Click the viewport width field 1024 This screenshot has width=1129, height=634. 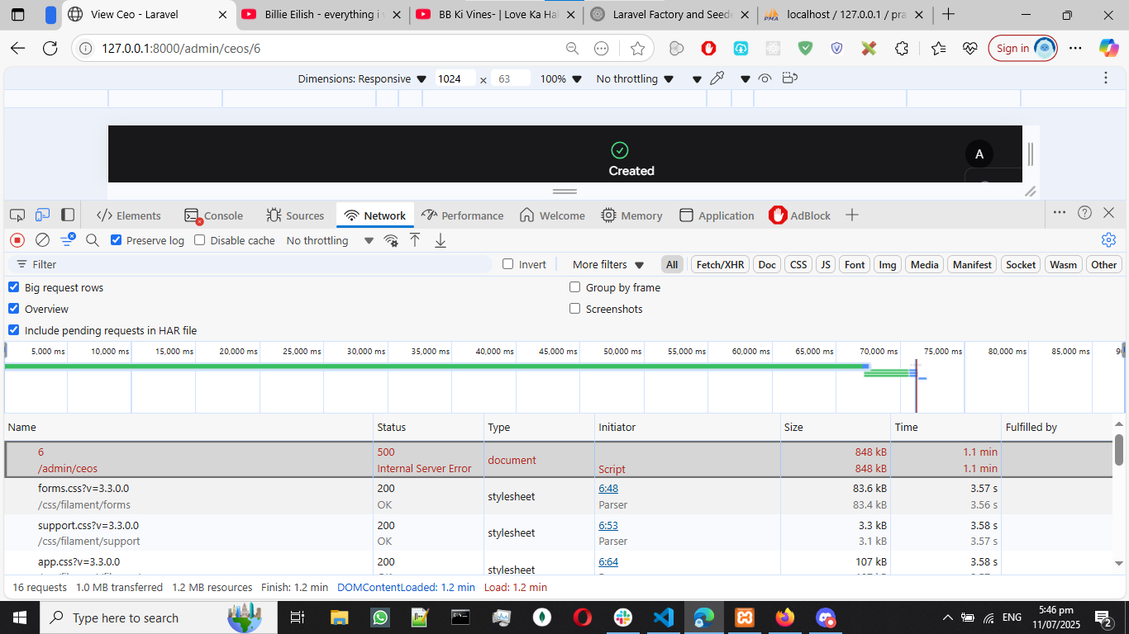(x=454, y=79)
